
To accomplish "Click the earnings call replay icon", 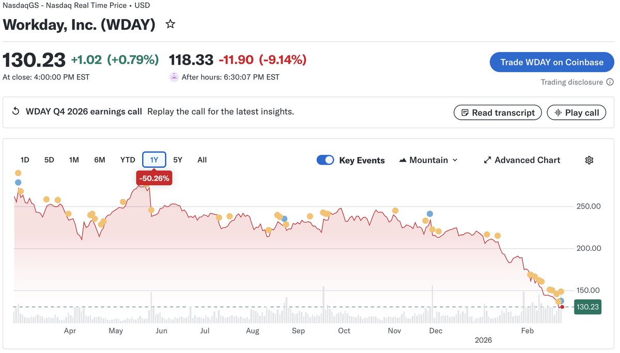I will (16, 111).
